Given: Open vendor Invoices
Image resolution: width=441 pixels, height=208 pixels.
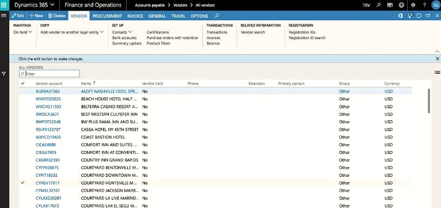Looking at the screenshot, I should click(214, 37).
